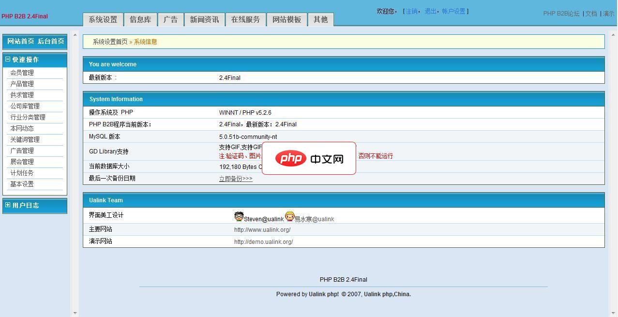618x317 pixels.
Task: Click the php中文网 logo image
Action: click(x=309, y=158)
